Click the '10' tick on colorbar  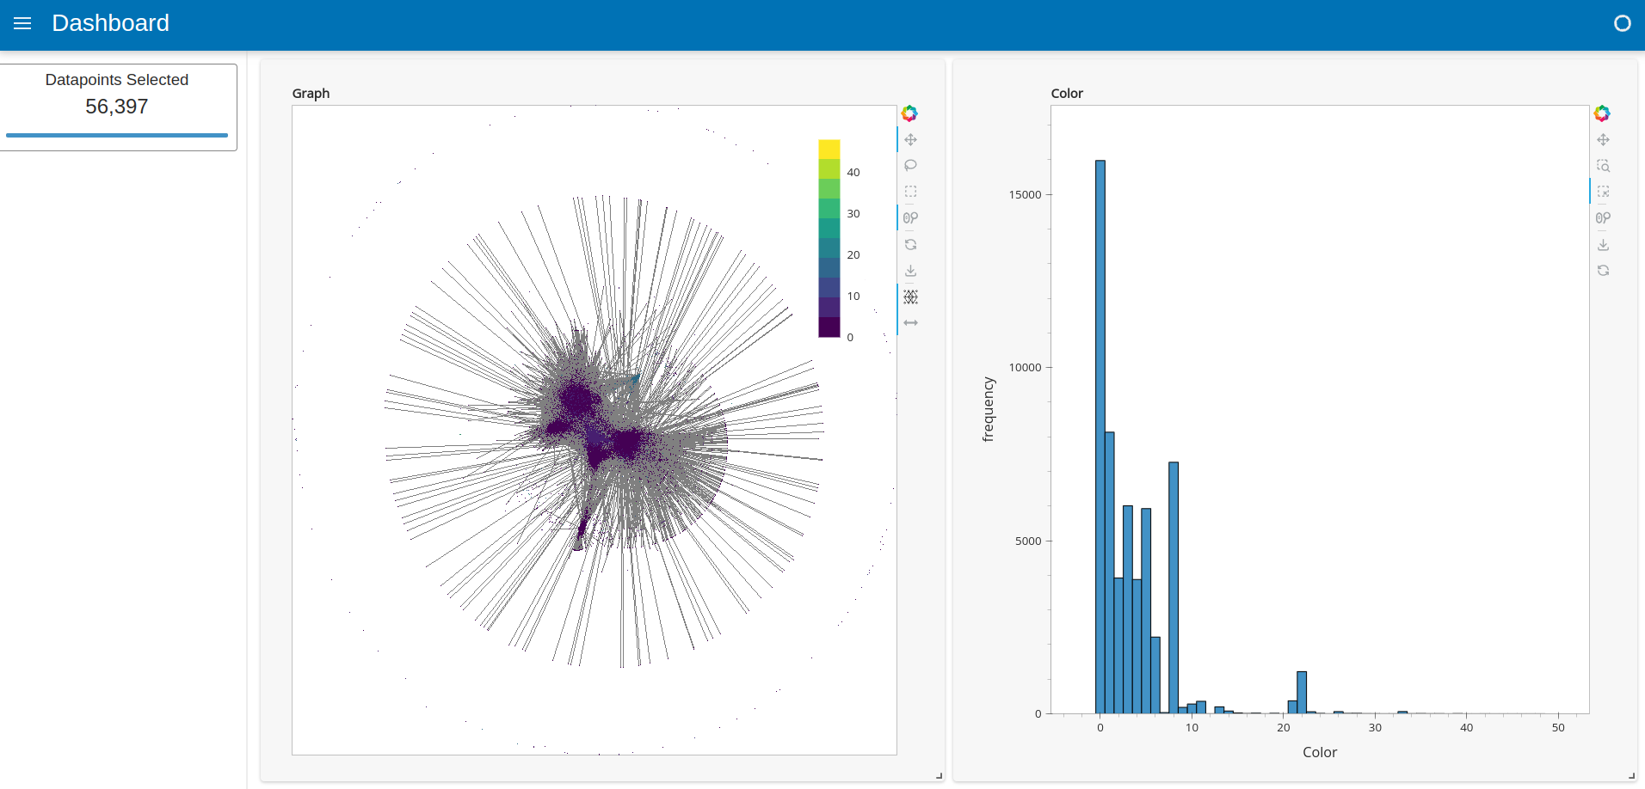853,297
